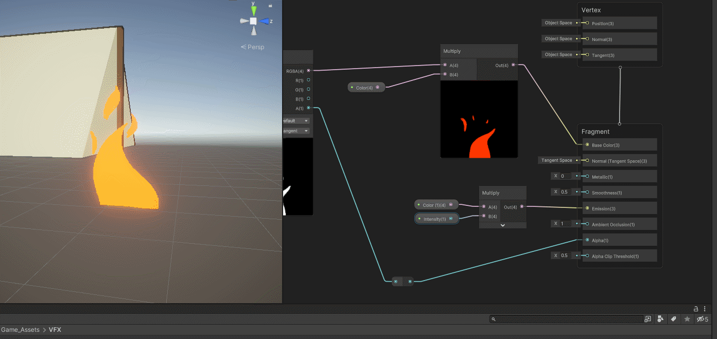Open search-by-type filter icon in Project panel
The image size is (717, 339).
point(661,319)
